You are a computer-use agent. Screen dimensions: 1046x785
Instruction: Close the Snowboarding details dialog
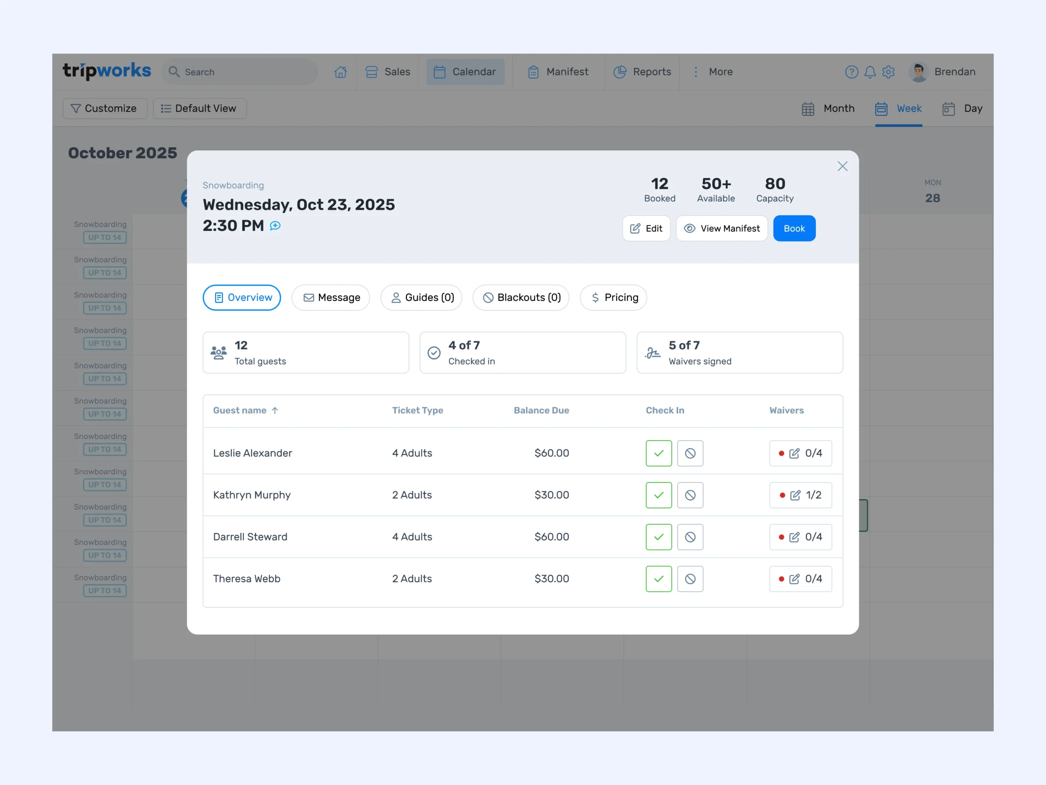[842, 166]
